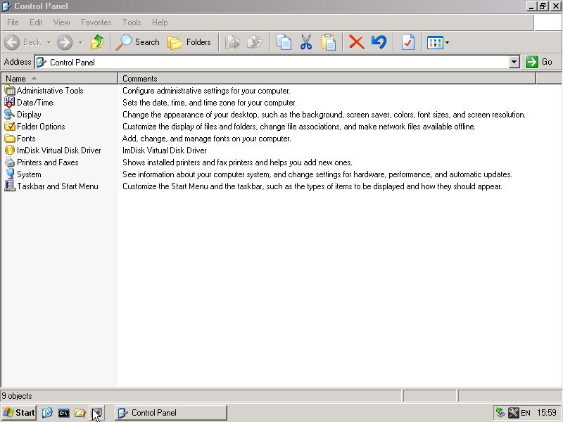The height and width of the screenshot is (422, 563).
Task: Open the Views dropdown in the toolbar
Action: point(438,42)
